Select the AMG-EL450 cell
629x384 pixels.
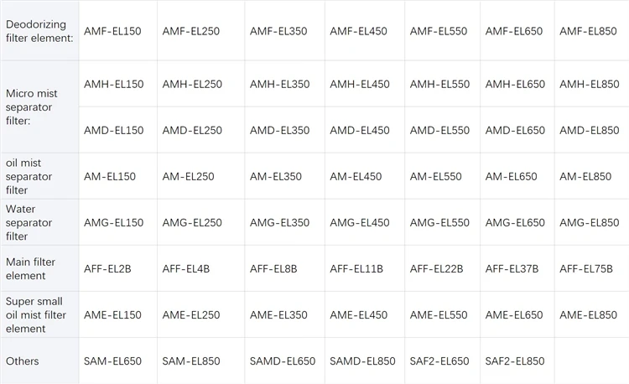[359, 222]
